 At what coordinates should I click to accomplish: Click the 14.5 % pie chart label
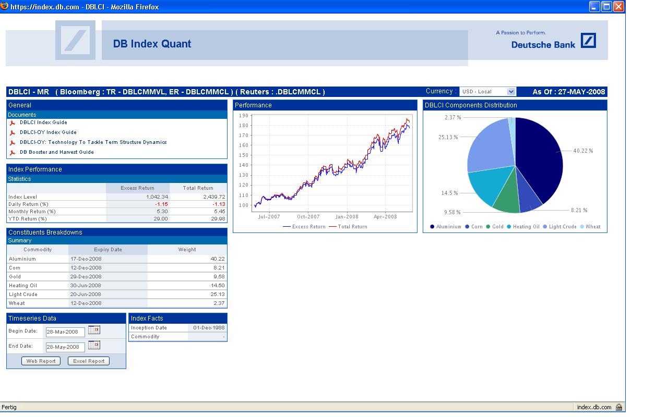450,193
